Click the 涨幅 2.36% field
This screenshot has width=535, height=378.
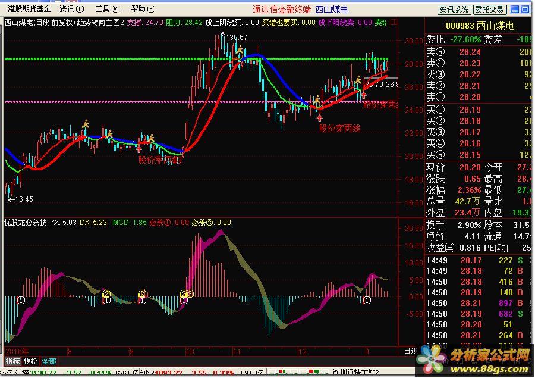(x=454, y=190)
